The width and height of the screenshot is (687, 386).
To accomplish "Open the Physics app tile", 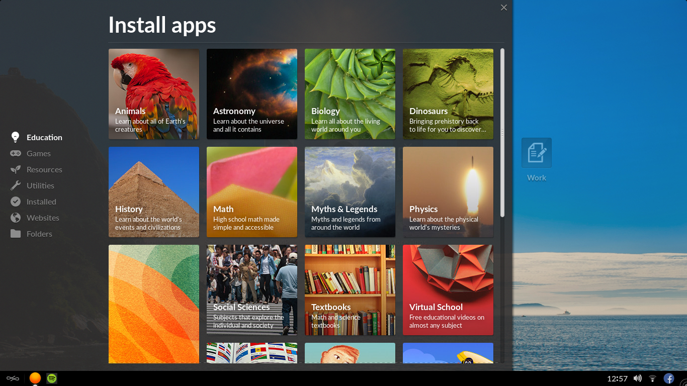I will [x=448, y=192].
